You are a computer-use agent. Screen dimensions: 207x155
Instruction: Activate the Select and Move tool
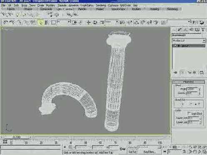[88, 22]
